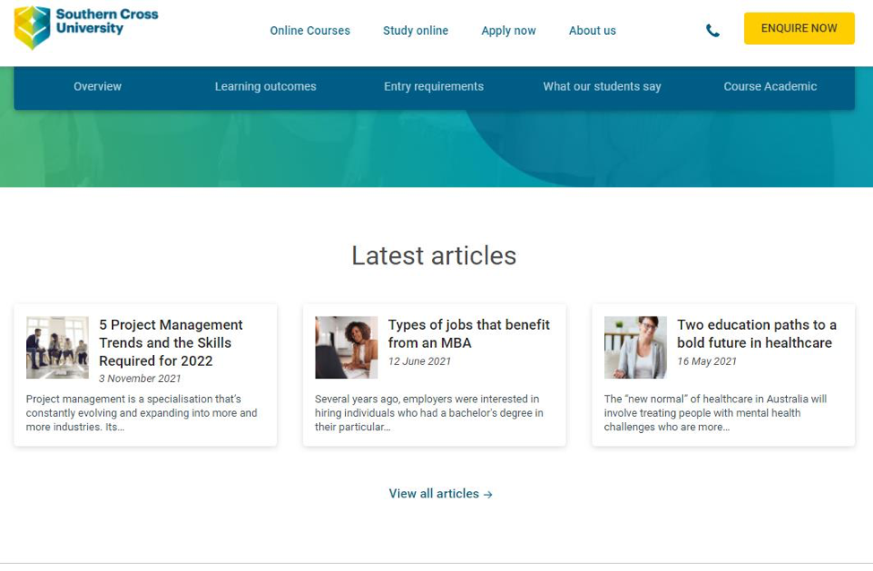This screenshot has height=571, width=873.
Task: Switch to Learning outcomes tab
Action: tap(265, 86)
